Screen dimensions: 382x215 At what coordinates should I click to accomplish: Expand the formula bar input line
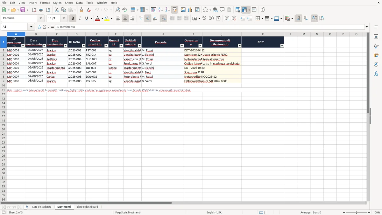(x=367, y=27)
